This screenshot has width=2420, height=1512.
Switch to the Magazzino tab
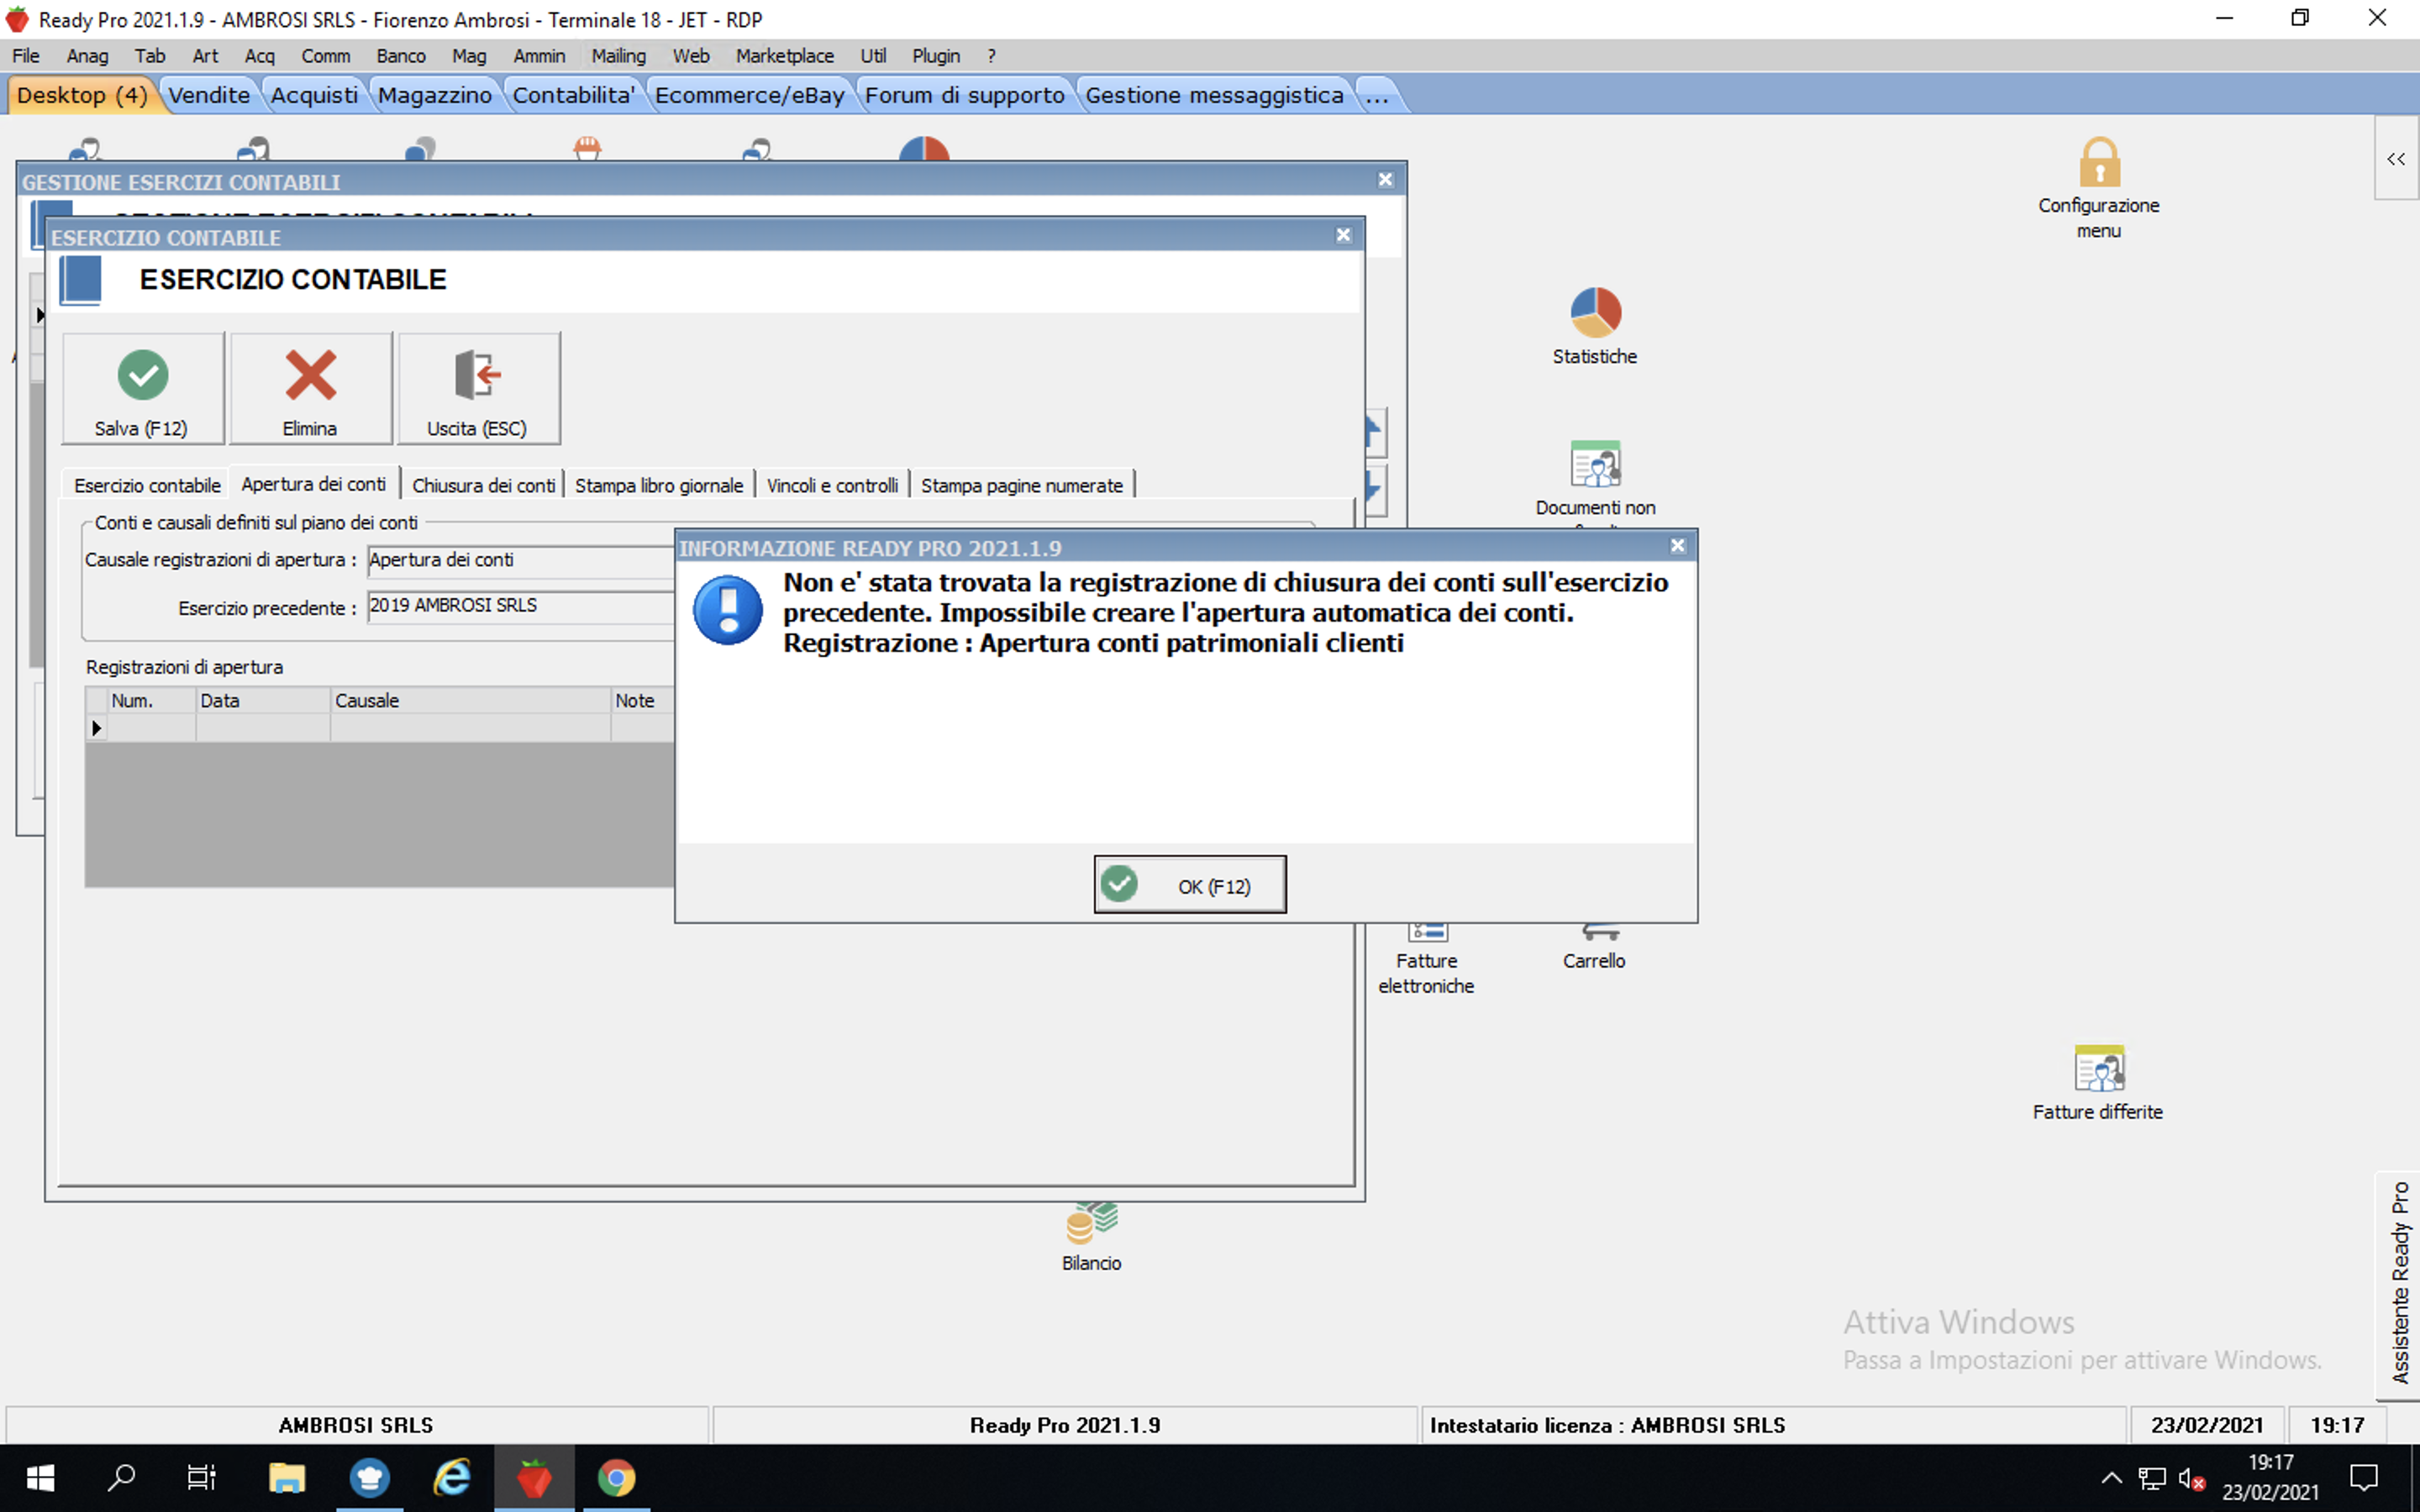click(x=435, y=95)
